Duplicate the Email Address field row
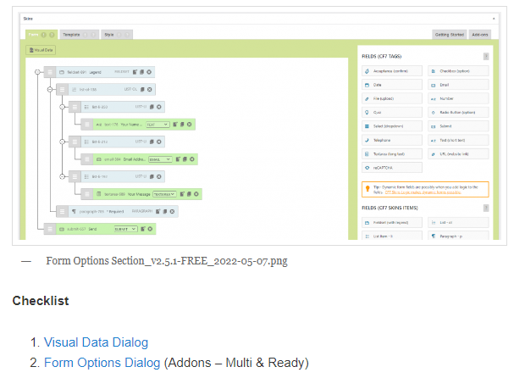Viewport: 514px width, 378px height. tap(185, 158)
